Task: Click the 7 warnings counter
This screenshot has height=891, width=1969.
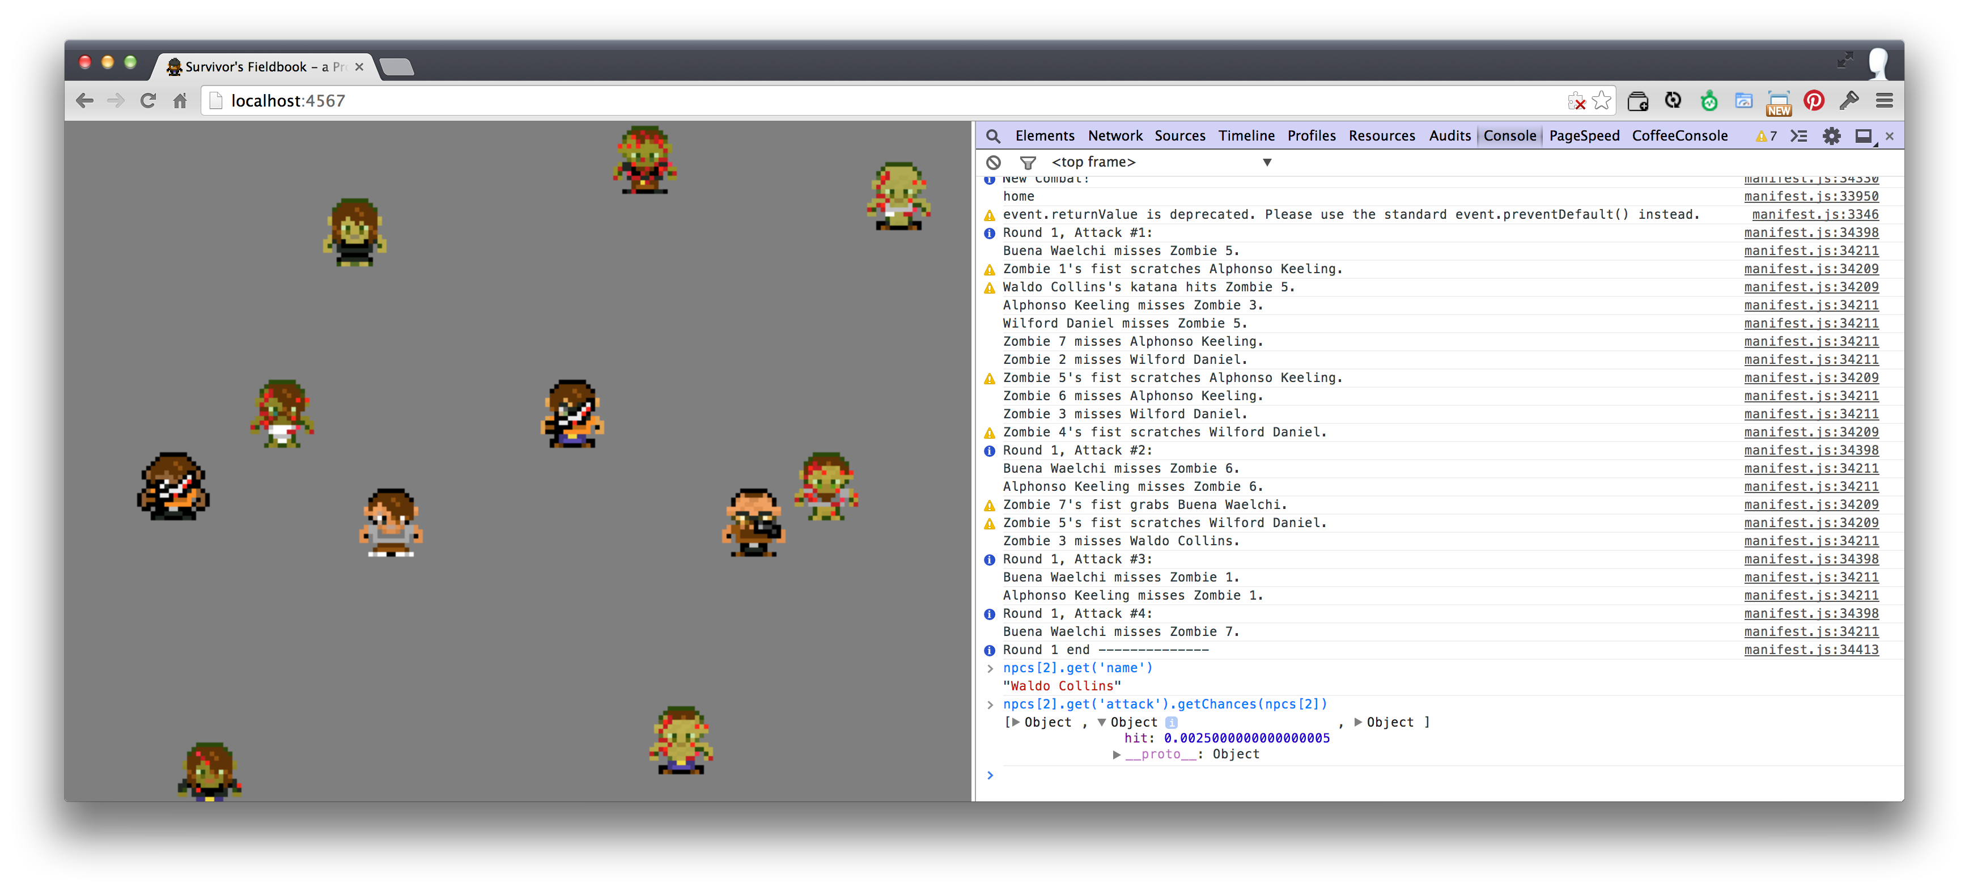Action: point(1766,136)
